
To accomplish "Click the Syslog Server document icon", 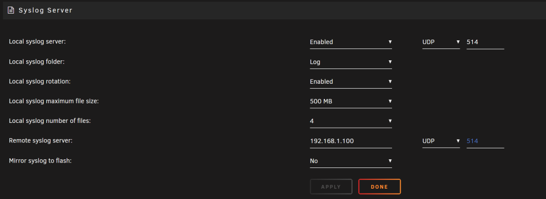I will click(x=11, y=10).
